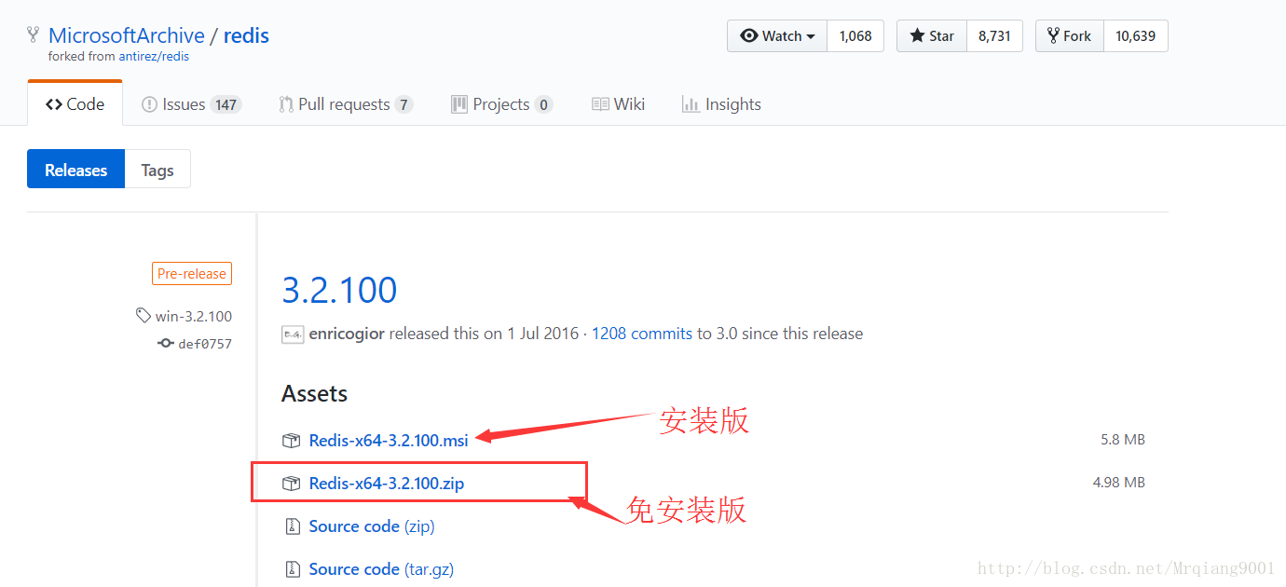Viewport: 1286px width, 587px height.
Task: Open the Watch dropdown button
Action: 777,36
